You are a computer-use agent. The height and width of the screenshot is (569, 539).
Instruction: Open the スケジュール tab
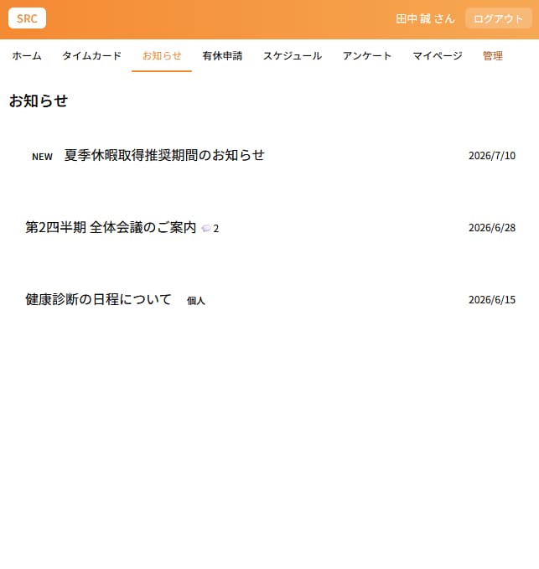(293, 56)
